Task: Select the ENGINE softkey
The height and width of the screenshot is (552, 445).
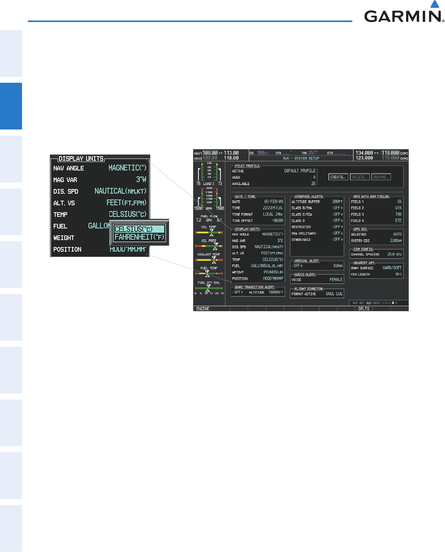Action: [x=203, y=309]
